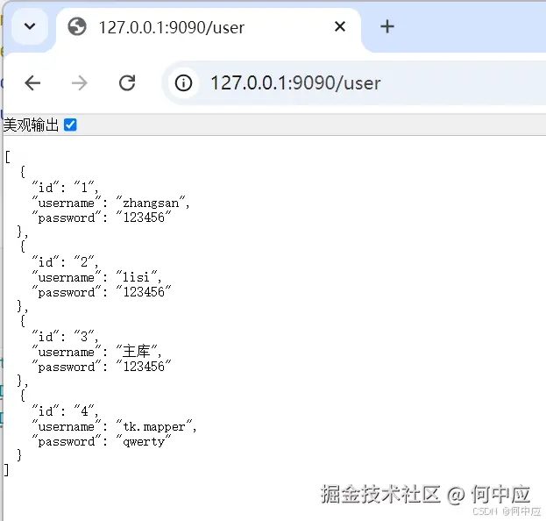Select the "tk.mapper" username value
546x521 pixels.
tap(154, 426)
